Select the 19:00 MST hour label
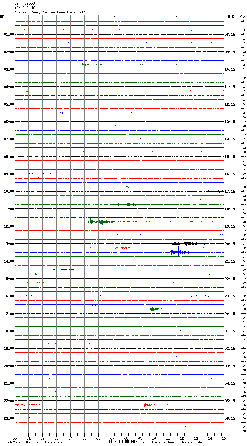This screenshot has width=247, height=446. tap(9, 349)
